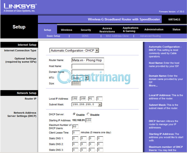187x153 pixels.
Task: Open MAC Address Clone sub-tab
Action: click(117, 36)
